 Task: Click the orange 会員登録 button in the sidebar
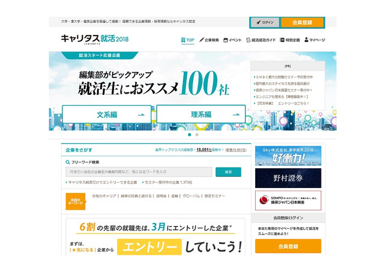tap(288, 246)
